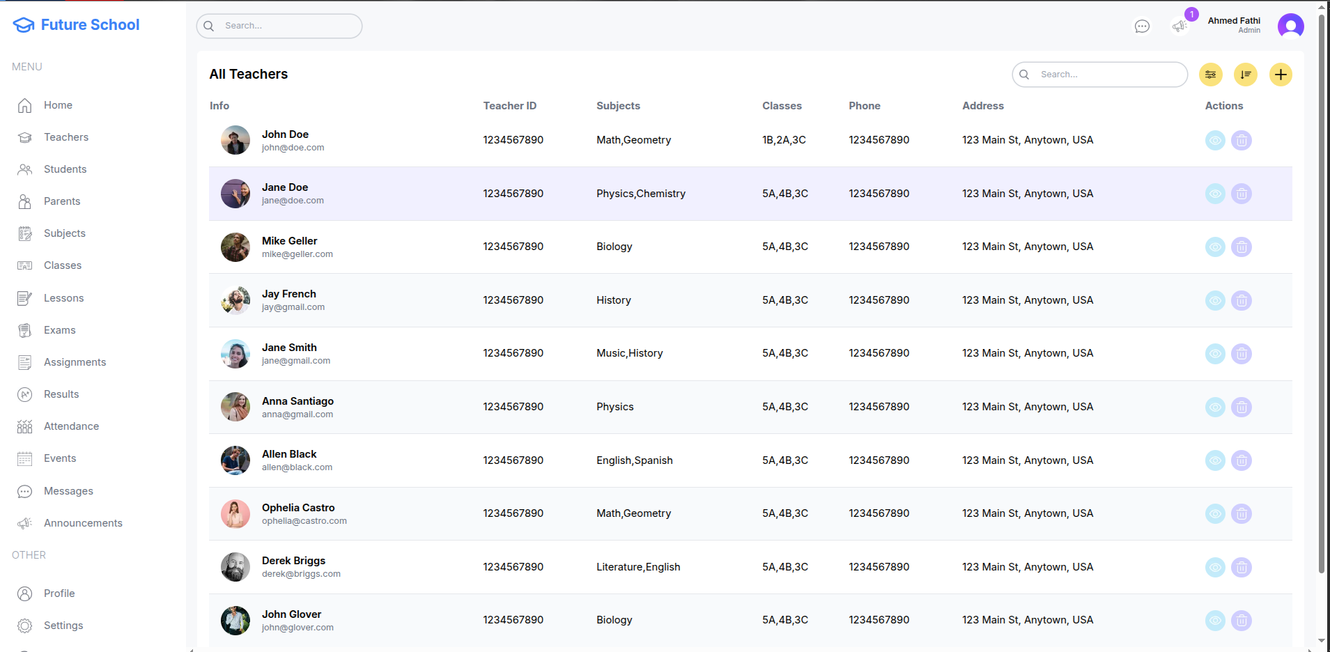Delete John Doe's teacher record
The width and height of the screenshot is (1330, 652).
click(x=1241, y=141)
